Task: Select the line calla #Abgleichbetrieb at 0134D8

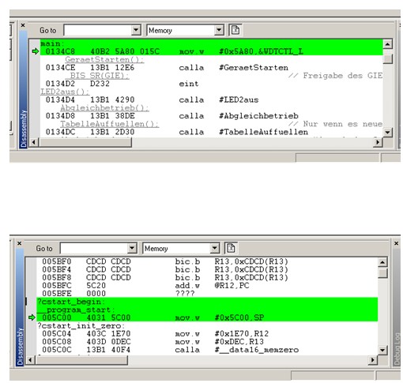Action: click(x=211, y=116)
